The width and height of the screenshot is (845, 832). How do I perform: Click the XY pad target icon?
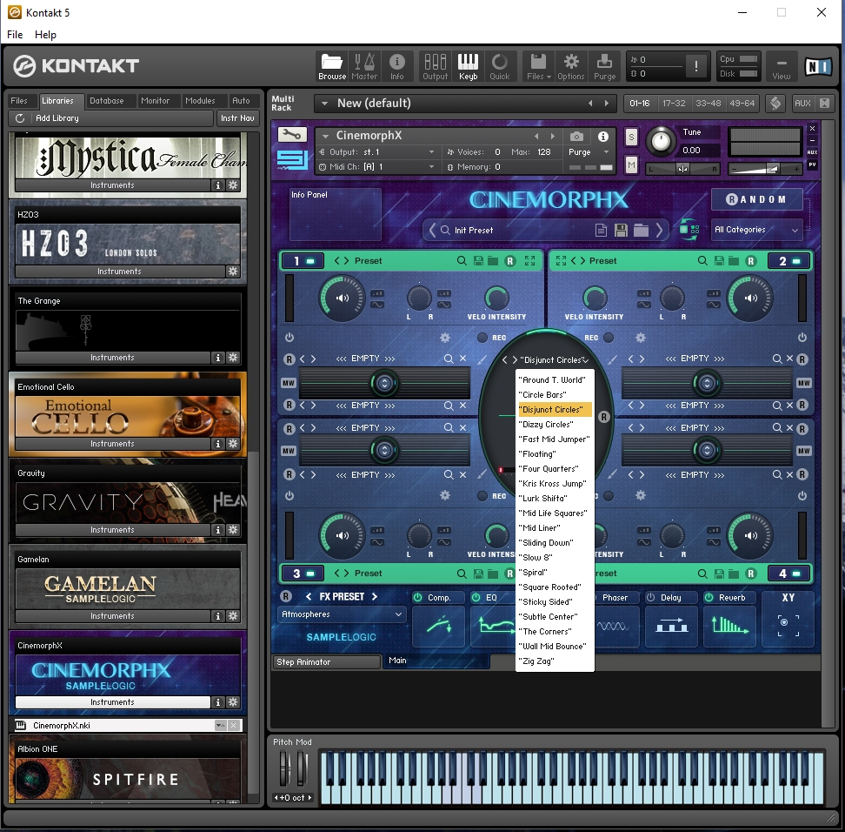(788, 625)
